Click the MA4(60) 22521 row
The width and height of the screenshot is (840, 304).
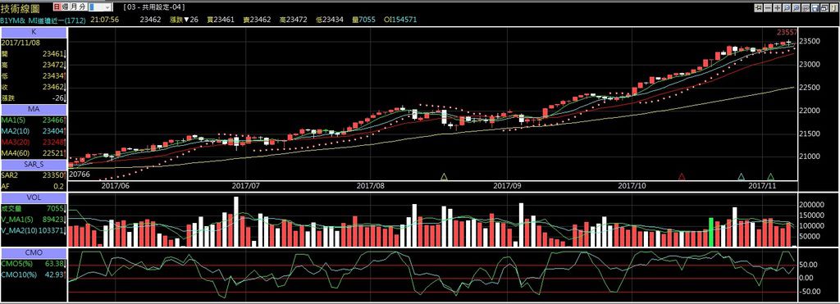coord(33,153)
